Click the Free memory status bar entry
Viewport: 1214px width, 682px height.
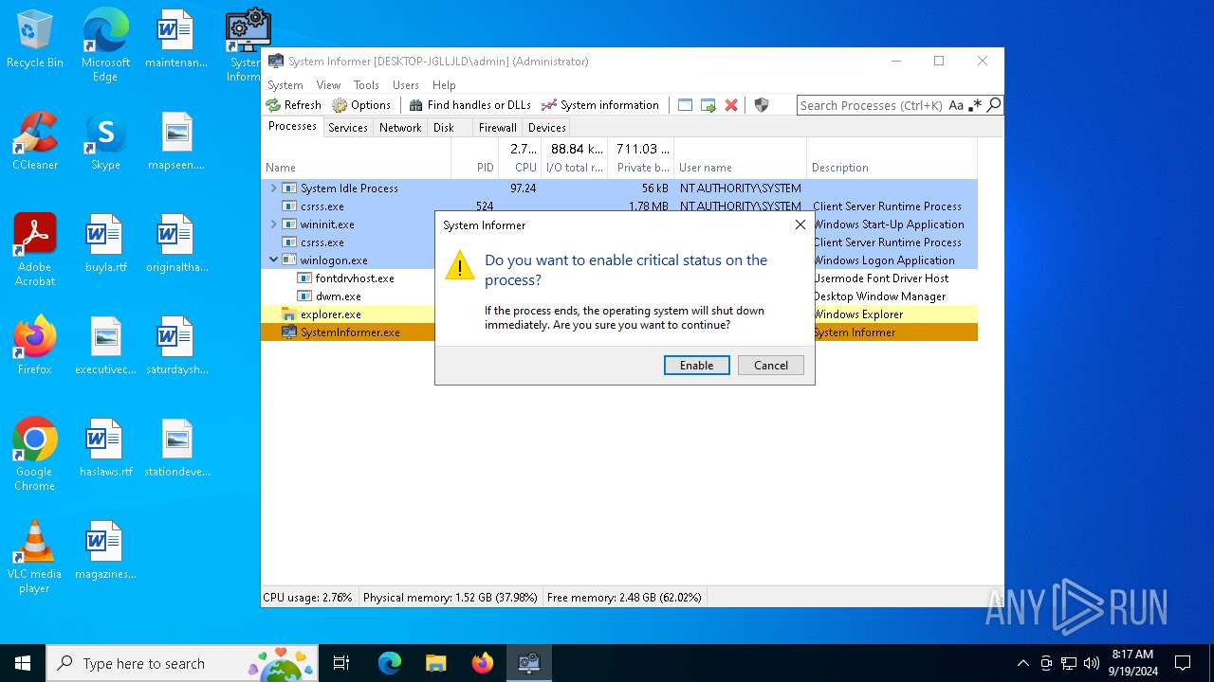click(x=624, y=598)
